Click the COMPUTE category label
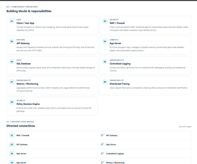 click(114, 40)
